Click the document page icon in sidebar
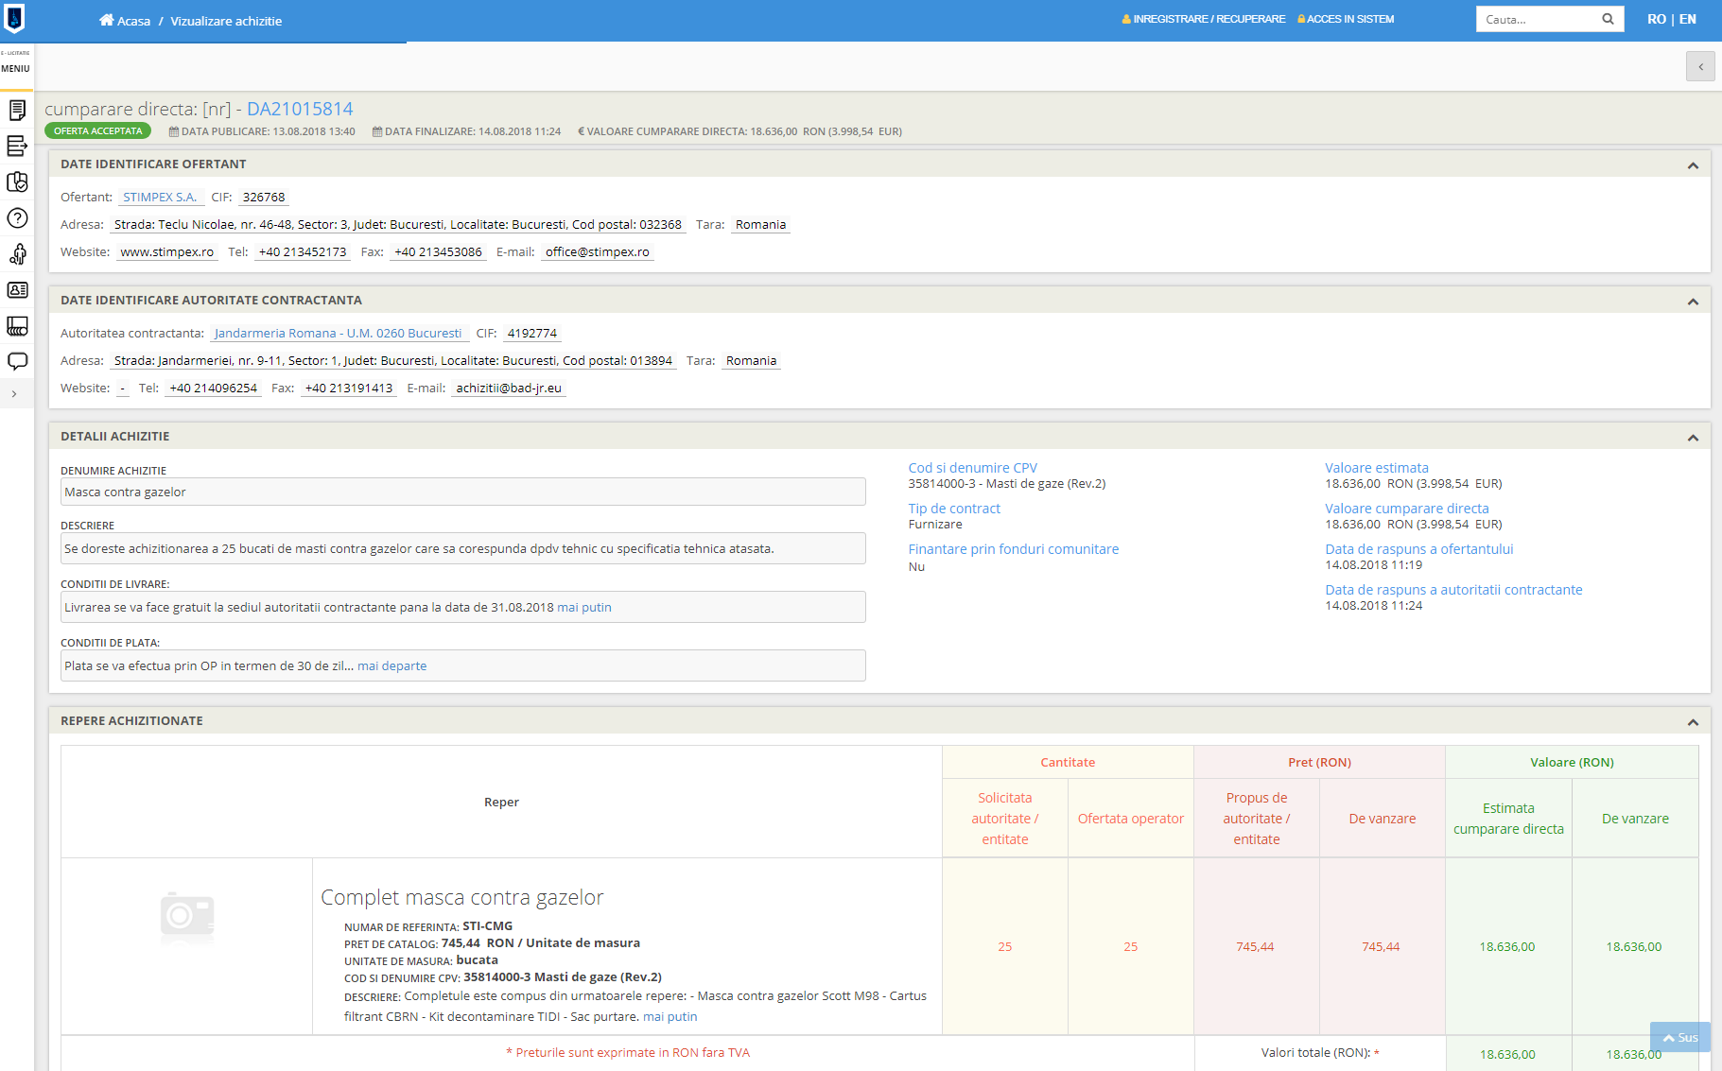This screenshot has height=1071, width=1722. point(17,111)
